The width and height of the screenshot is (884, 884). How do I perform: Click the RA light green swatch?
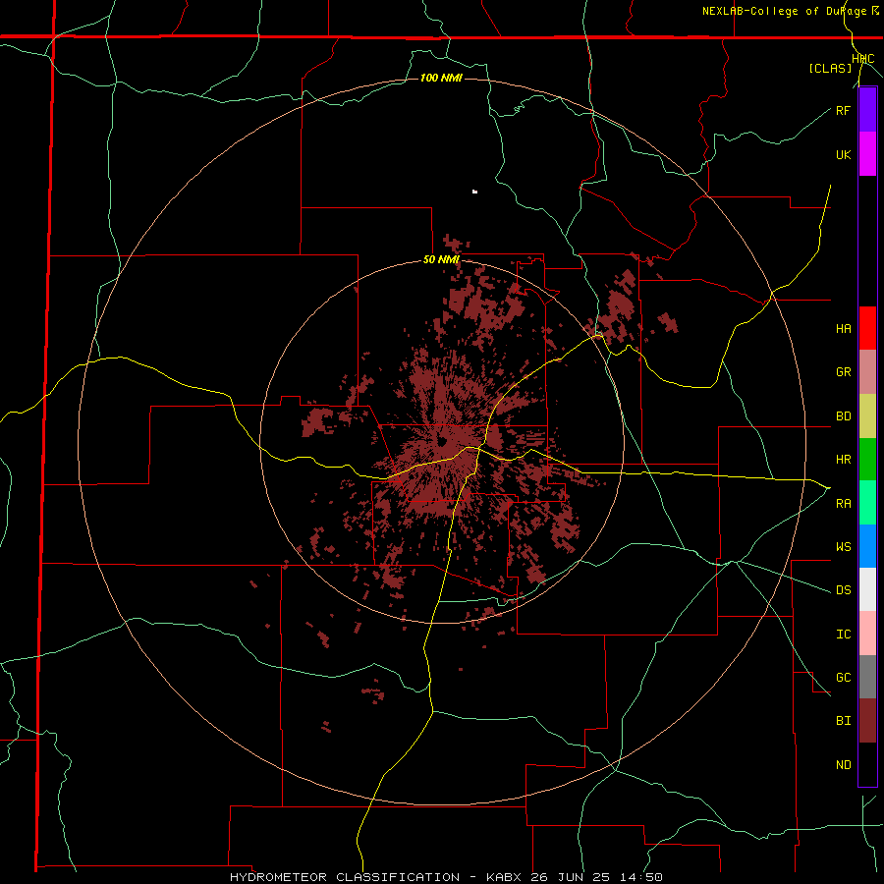coord(867,503)
